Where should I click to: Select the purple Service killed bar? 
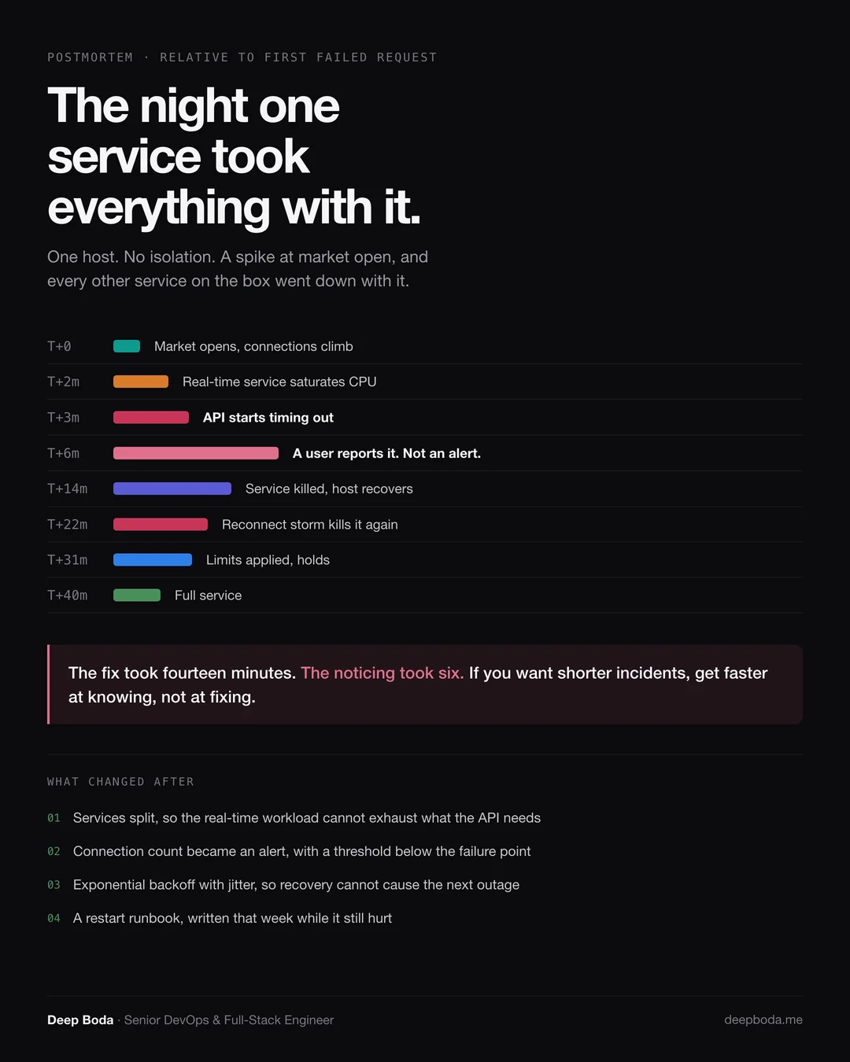pyautogui.click(x=172, y=489)
